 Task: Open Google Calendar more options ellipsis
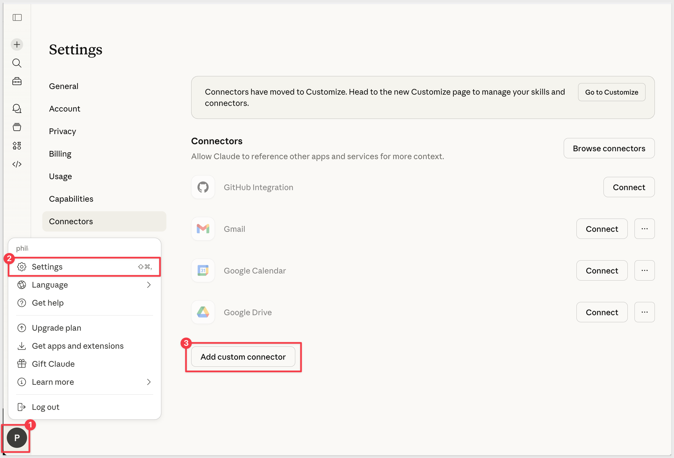pyautogui.click(x=644, y=270)
